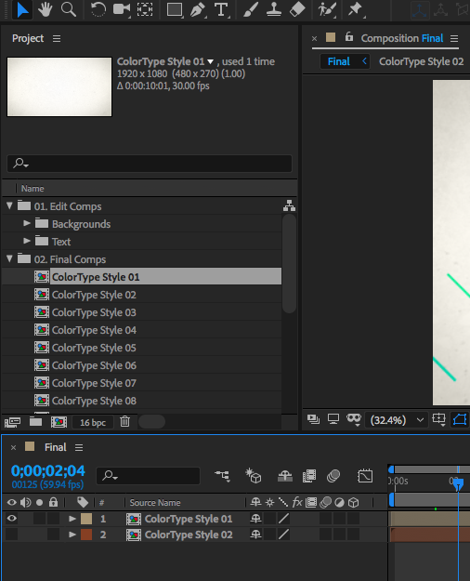This screenshot has height=581, width=470.
Task: Select the Pan Behind anchor point tool
Action: coord(145,9)
